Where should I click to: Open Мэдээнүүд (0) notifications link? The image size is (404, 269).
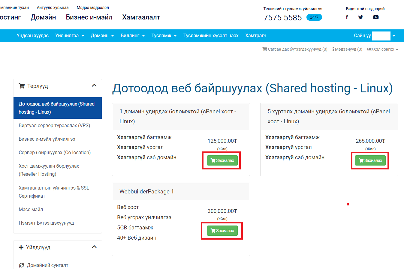pyautogui.click(x=347, y=49)
